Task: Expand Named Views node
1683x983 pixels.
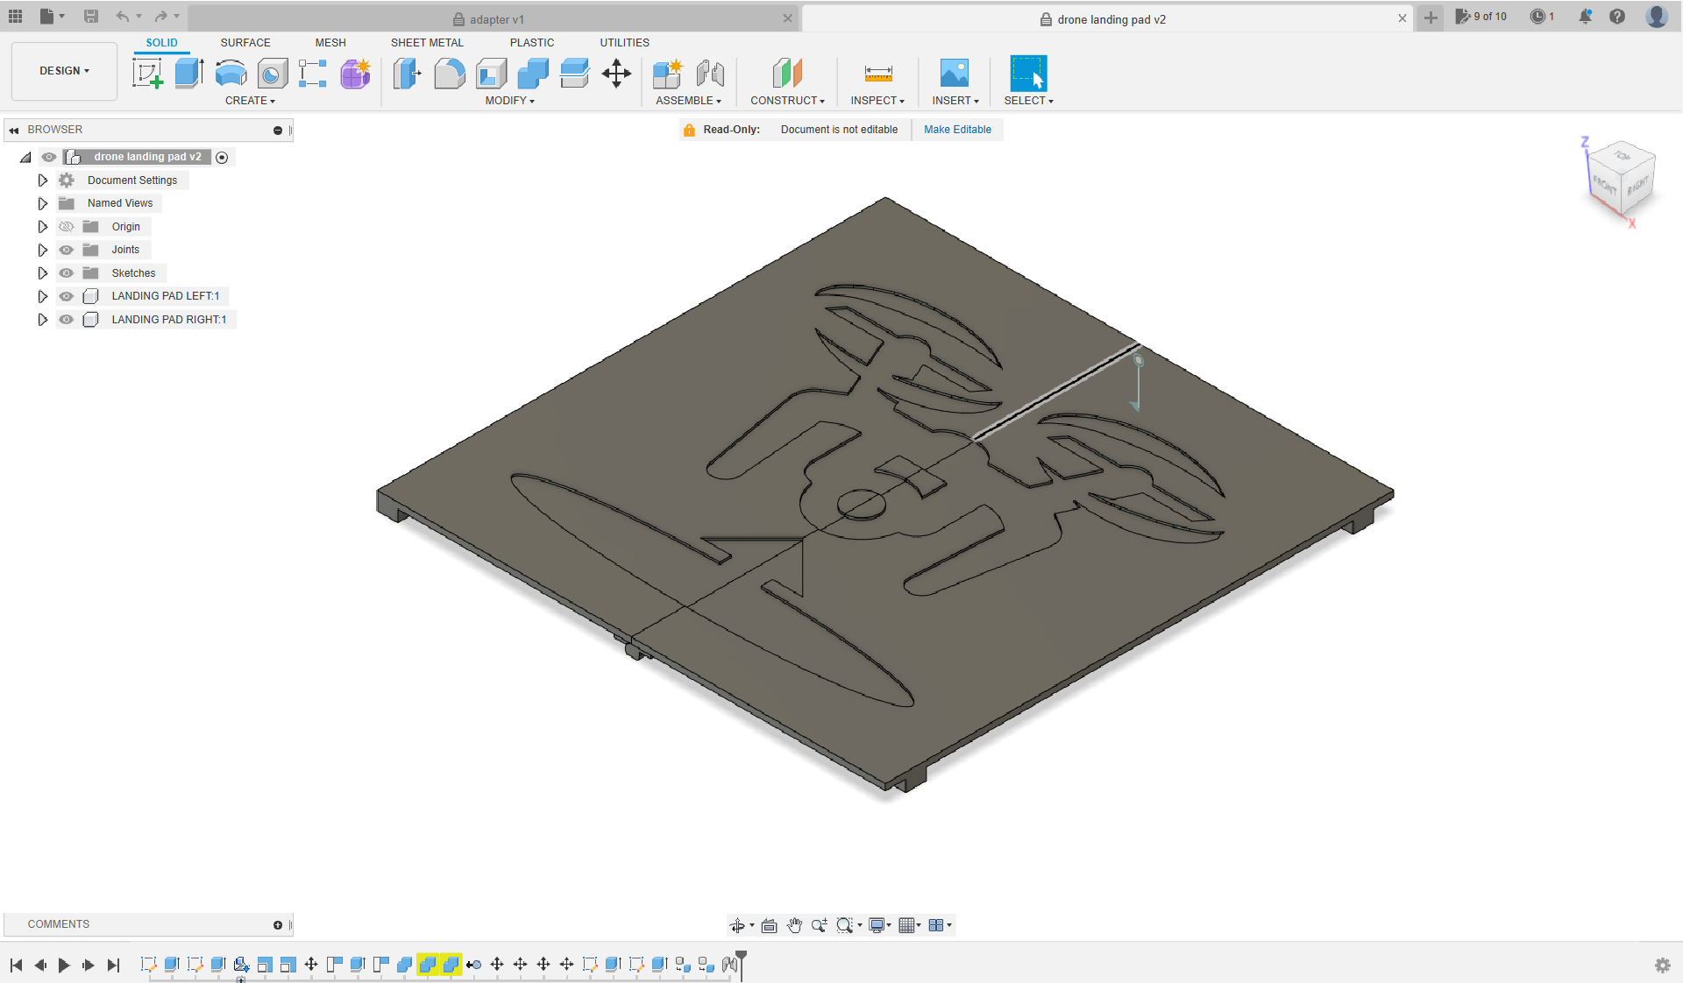Action: [x=42, y=203]
